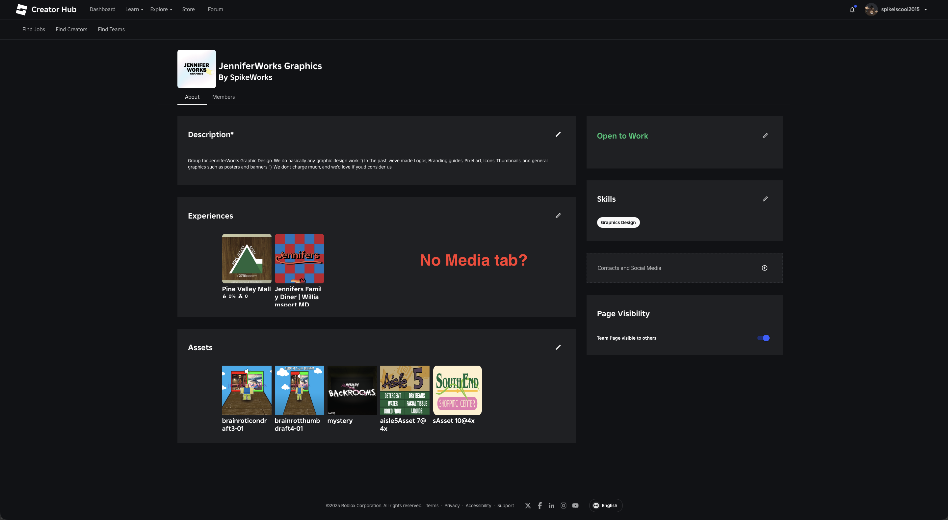Edit the Assets section with the pencil
This screenshot has height=520, width=948.
[558, 348]
